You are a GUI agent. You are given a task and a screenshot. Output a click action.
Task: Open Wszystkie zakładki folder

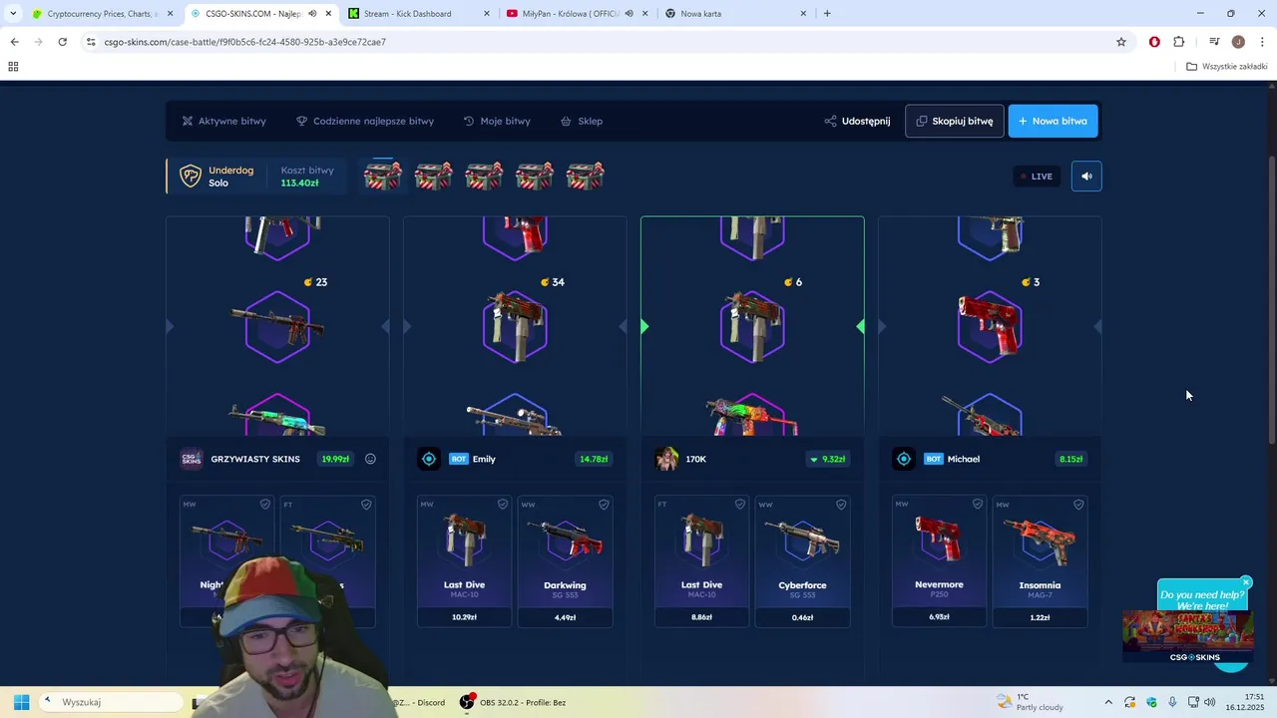(1227, 67)
